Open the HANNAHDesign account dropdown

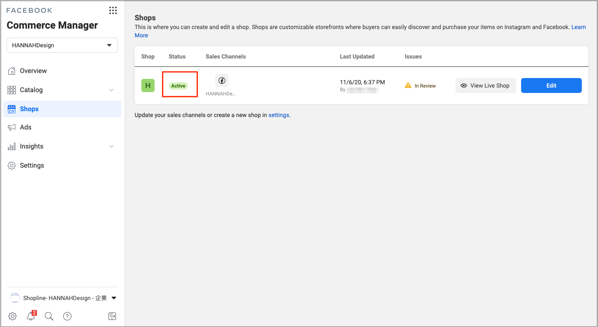point(62,45)
